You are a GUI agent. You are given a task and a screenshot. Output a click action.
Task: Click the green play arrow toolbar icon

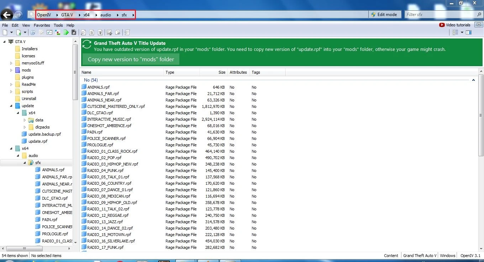(66, 32)
